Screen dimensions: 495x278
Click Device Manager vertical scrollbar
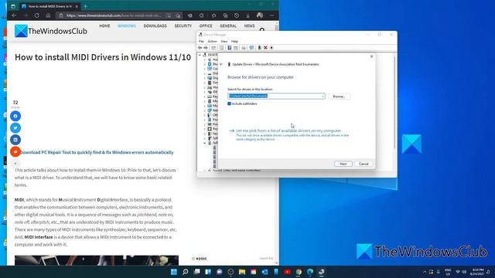394,103
